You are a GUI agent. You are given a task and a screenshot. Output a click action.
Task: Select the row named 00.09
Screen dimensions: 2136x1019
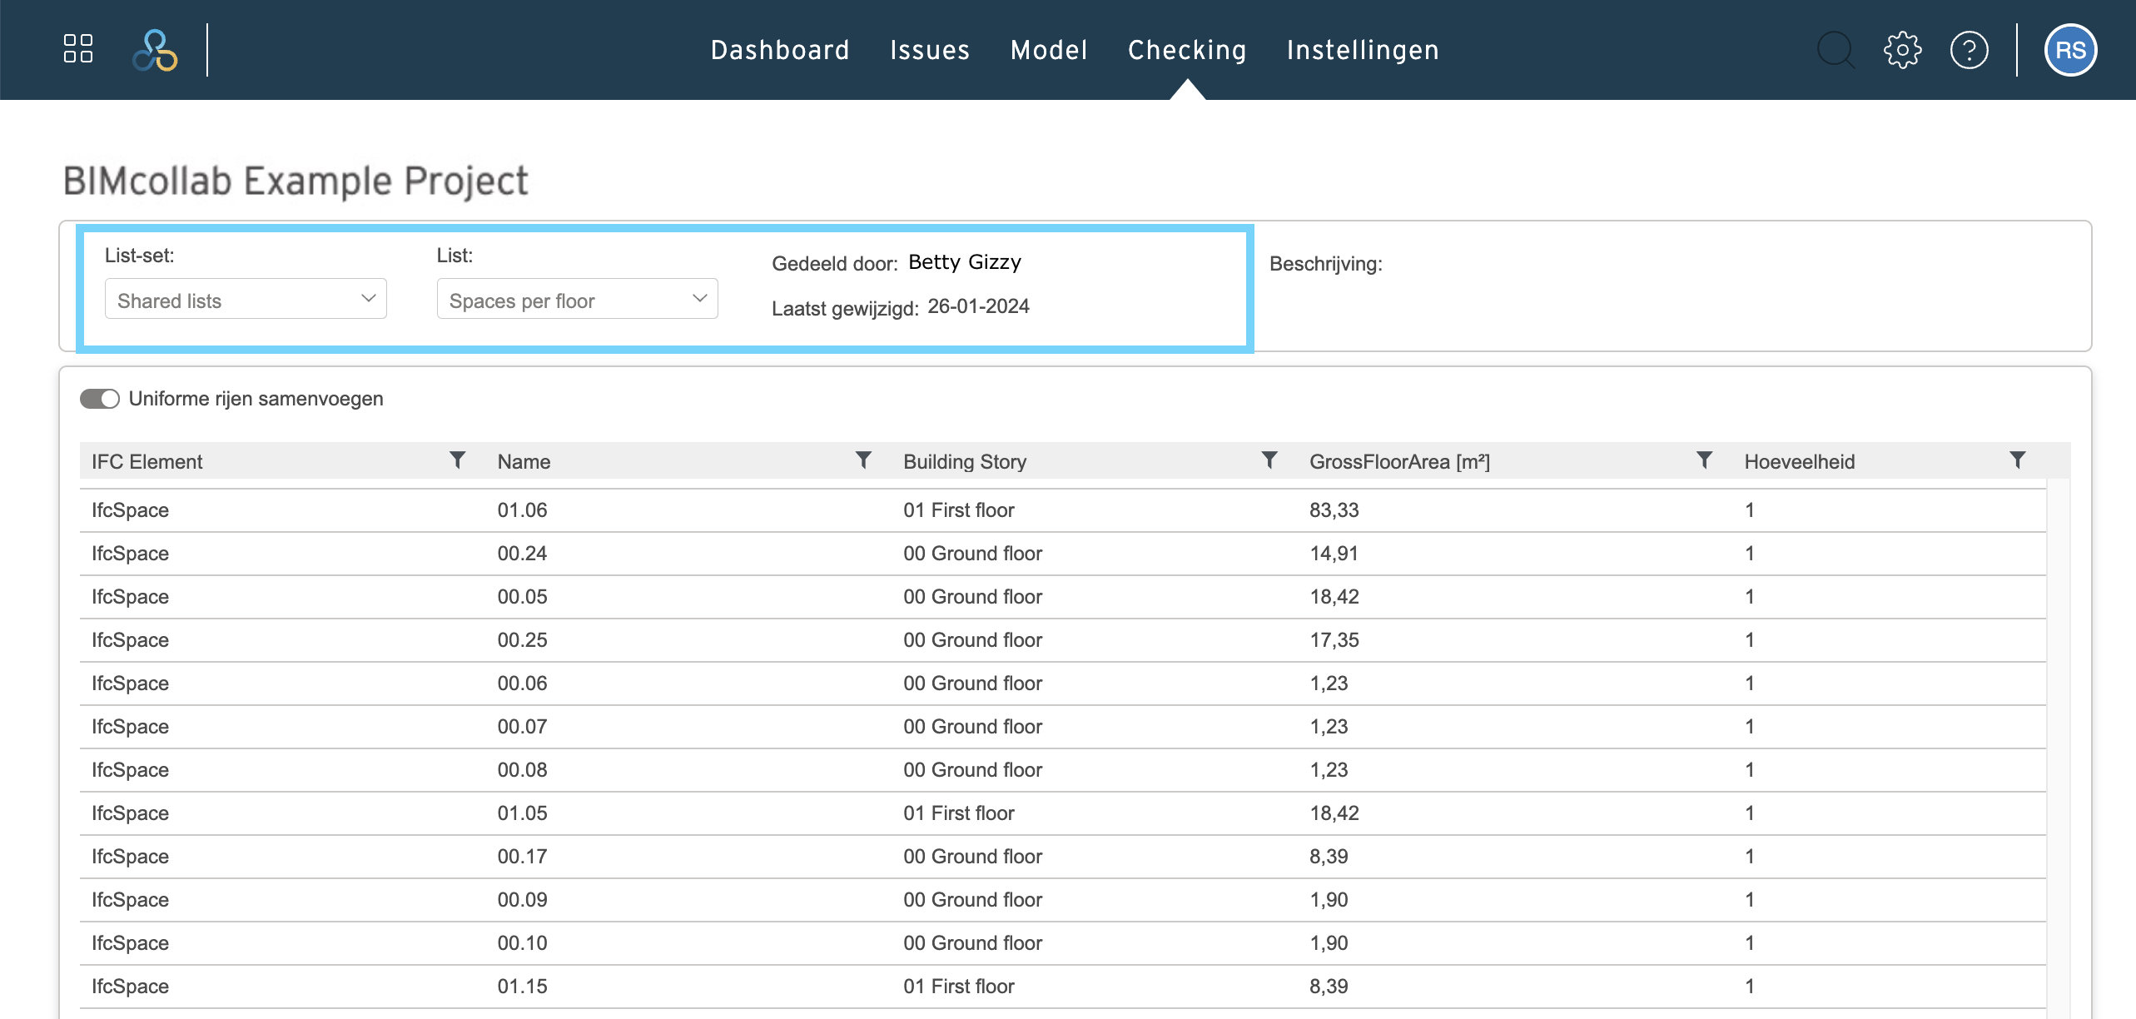[x=1063, y=900]
